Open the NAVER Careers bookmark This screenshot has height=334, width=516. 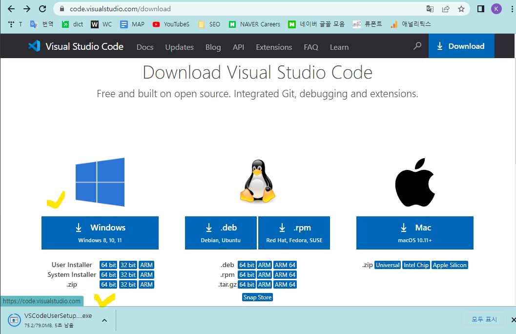tap(255, 24)
